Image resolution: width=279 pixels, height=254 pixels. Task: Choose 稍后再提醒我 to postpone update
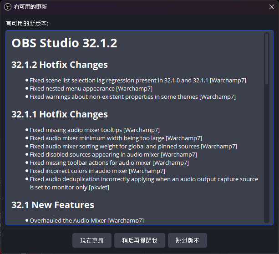point(140,240)
